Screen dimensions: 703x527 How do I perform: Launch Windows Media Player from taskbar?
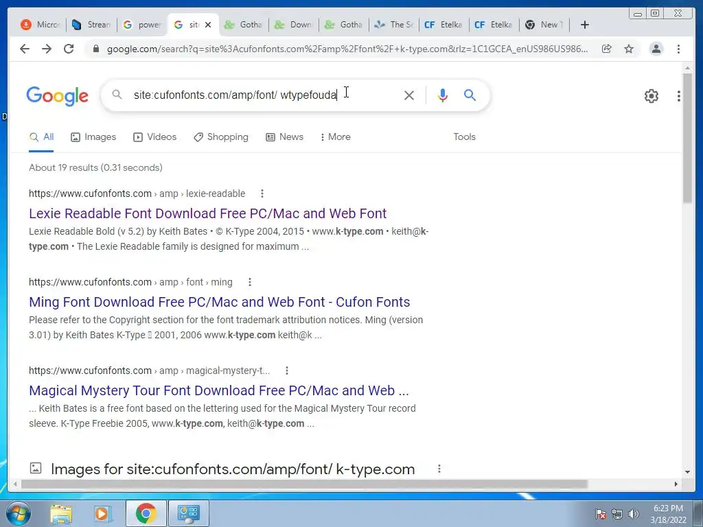[x=102, y=513]
